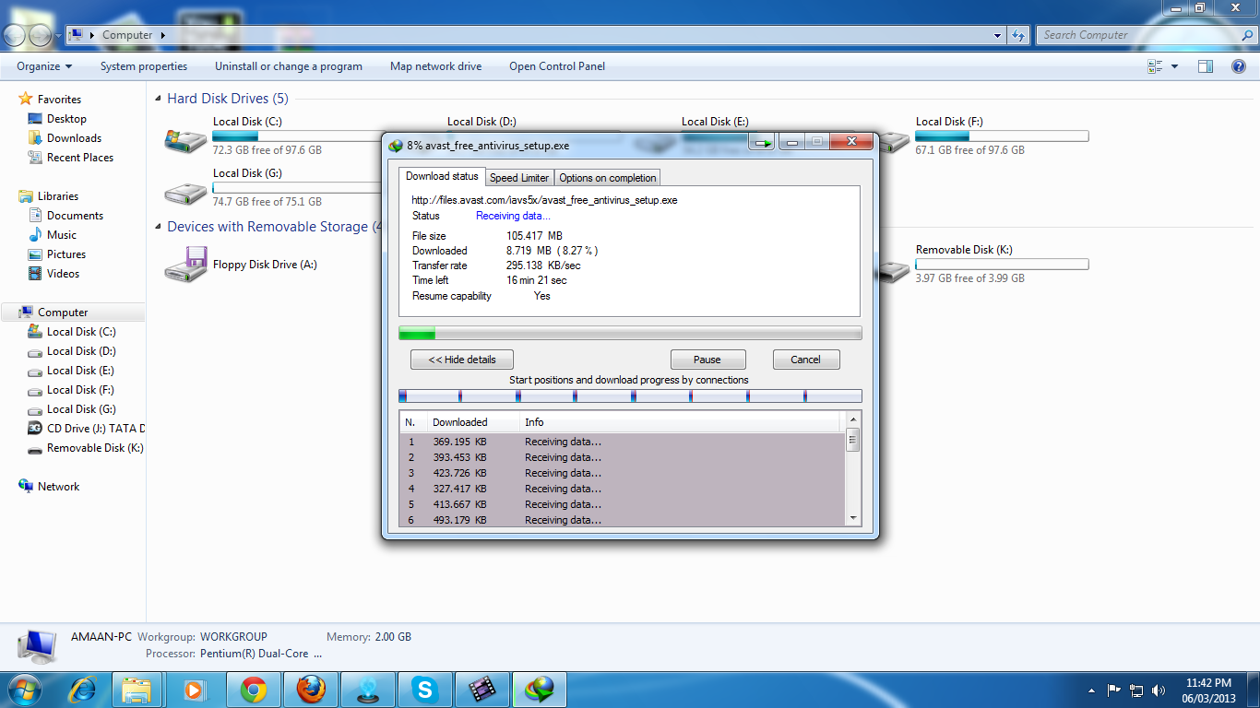The image size is (1260, 708).
Task: Click Map network drive
Action: [x=436, y=66]
